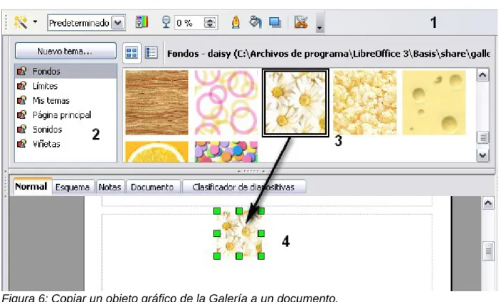Select the cheese background thumbnail
The height and width of the screenshot is (302, 499).
click(x=434, y=103)
